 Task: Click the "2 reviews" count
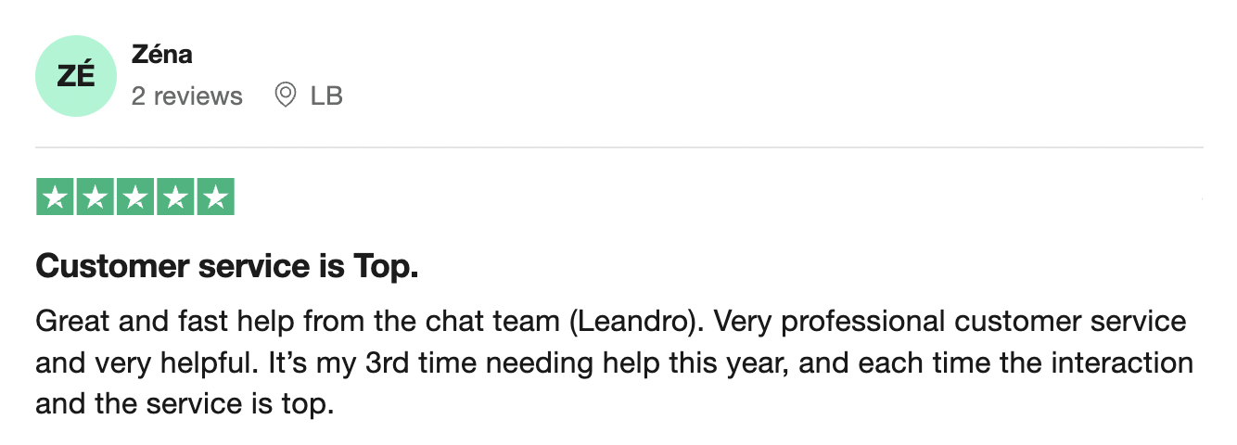tap(186, 96)
